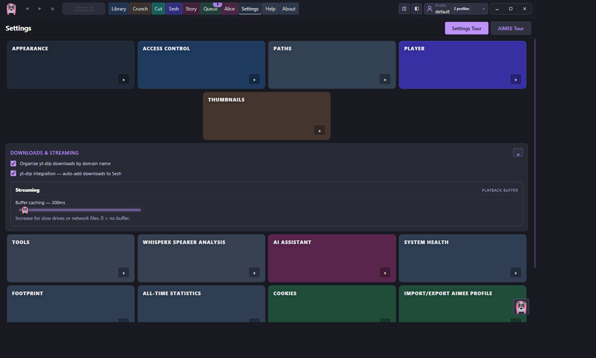Click the mascot slider thumb
This screenshot has height=358, width=596.
tap(25, 210)
